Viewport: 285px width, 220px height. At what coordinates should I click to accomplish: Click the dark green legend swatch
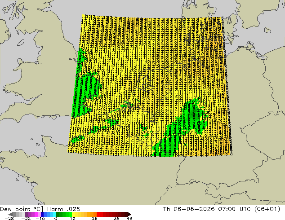[58, 214]
